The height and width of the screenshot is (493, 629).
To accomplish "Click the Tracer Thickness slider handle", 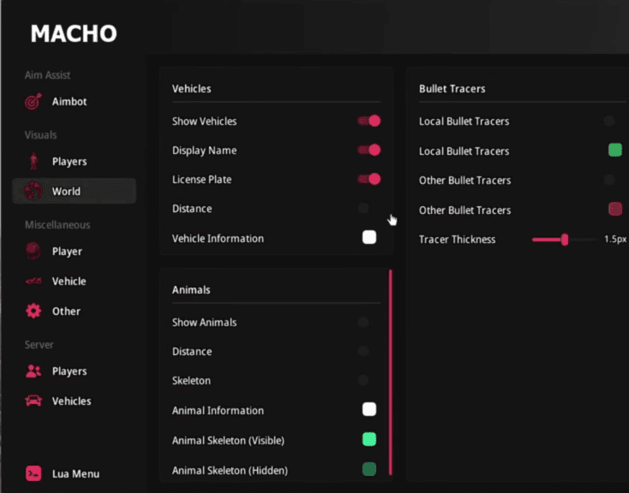I will coord(565,240).
